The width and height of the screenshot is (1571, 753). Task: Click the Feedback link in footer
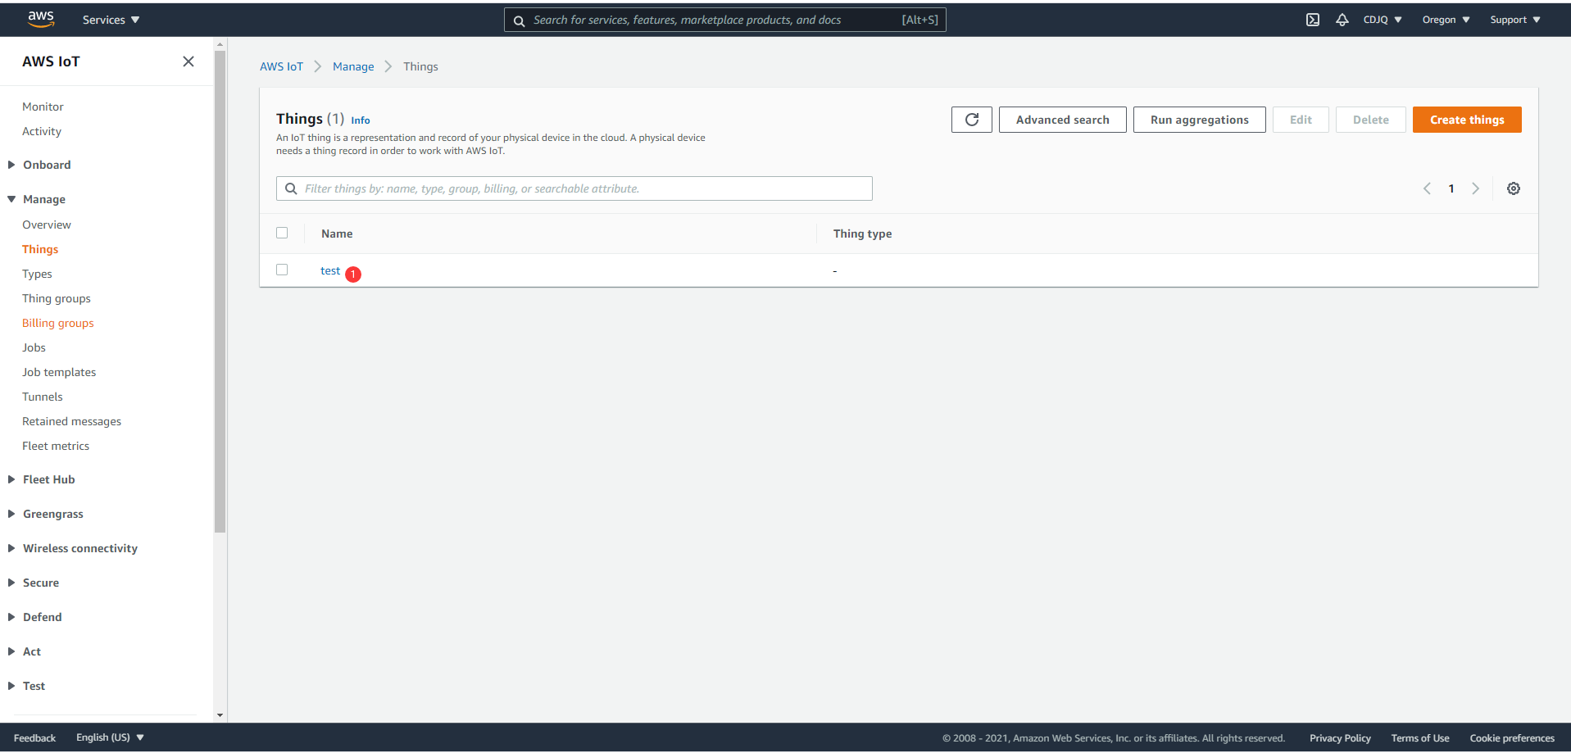coord(35,738)
